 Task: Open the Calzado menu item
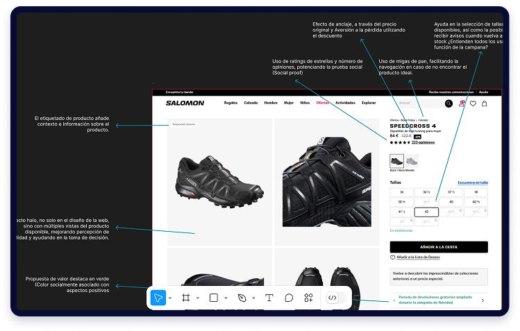click(x=251, y=103)
